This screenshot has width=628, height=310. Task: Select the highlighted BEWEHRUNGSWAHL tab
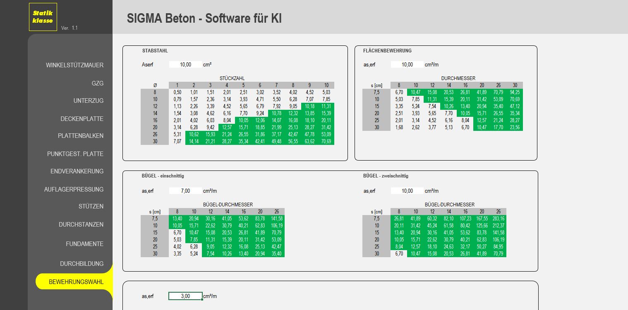click(x=76, y=282)
